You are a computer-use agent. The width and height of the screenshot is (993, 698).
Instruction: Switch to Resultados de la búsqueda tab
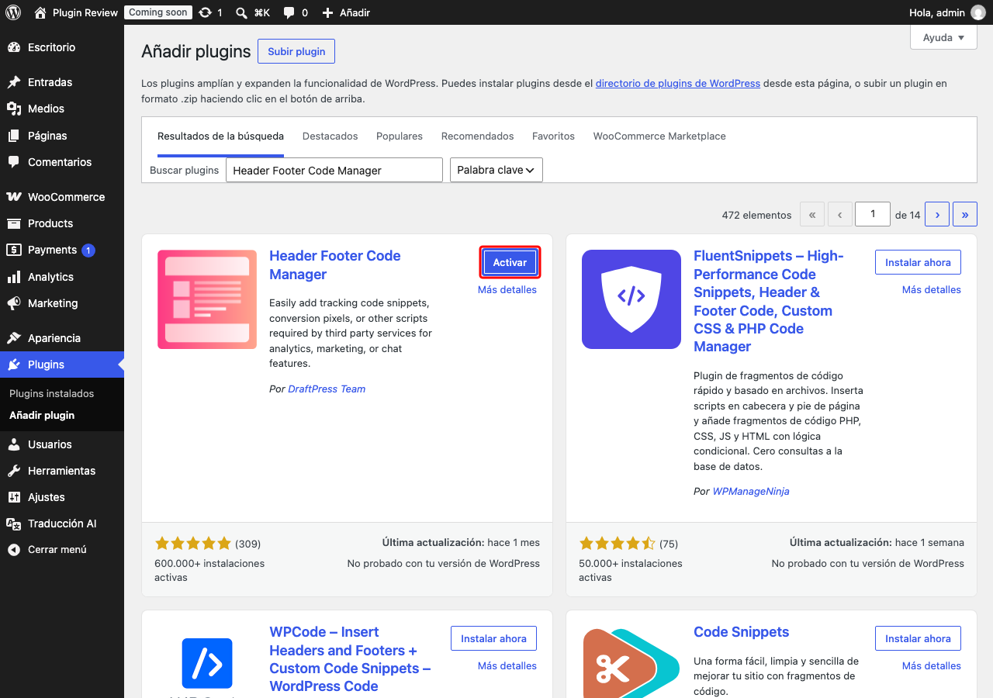point(220,136)
